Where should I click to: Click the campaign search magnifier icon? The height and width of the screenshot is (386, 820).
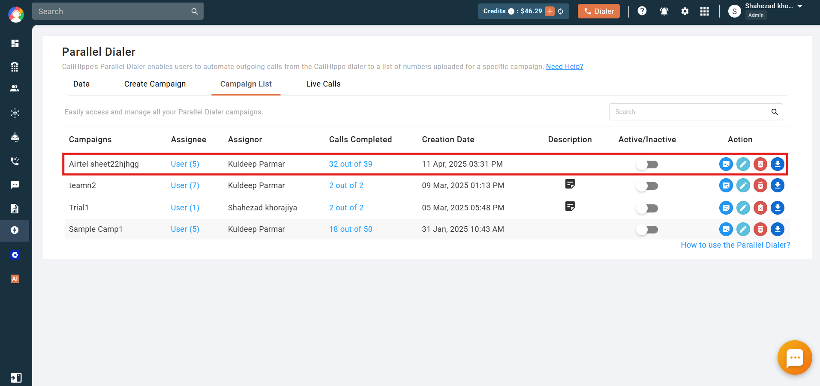point(774,112)
